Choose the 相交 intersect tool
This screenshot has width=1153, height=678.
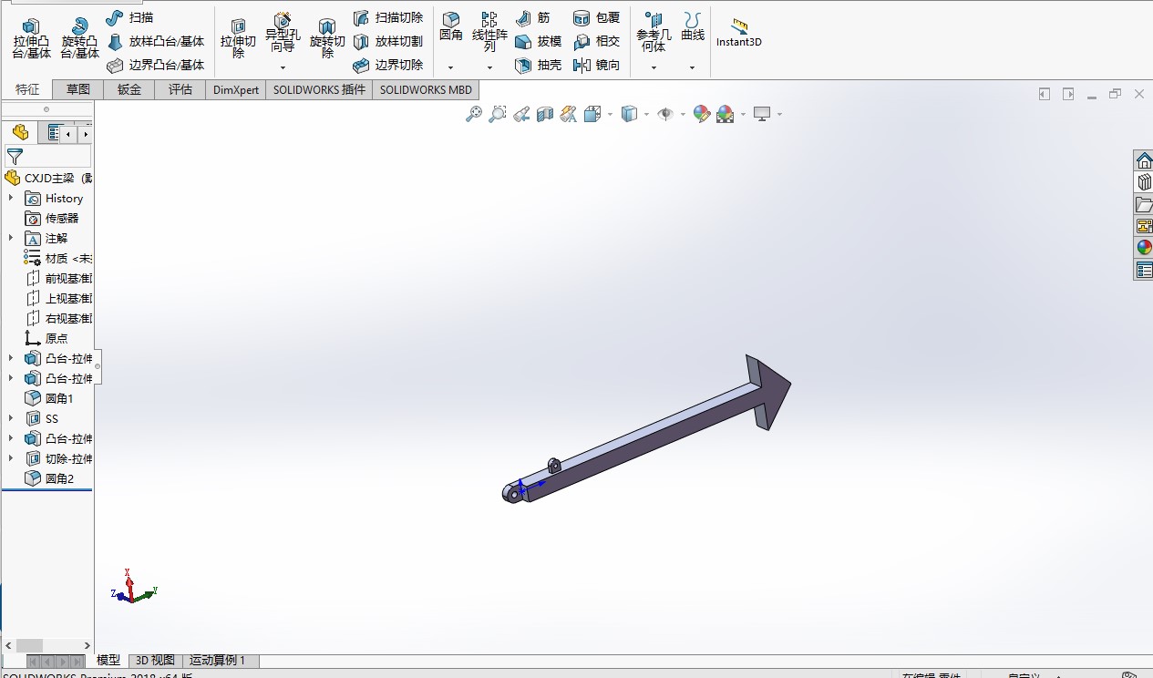click(596, 41)
